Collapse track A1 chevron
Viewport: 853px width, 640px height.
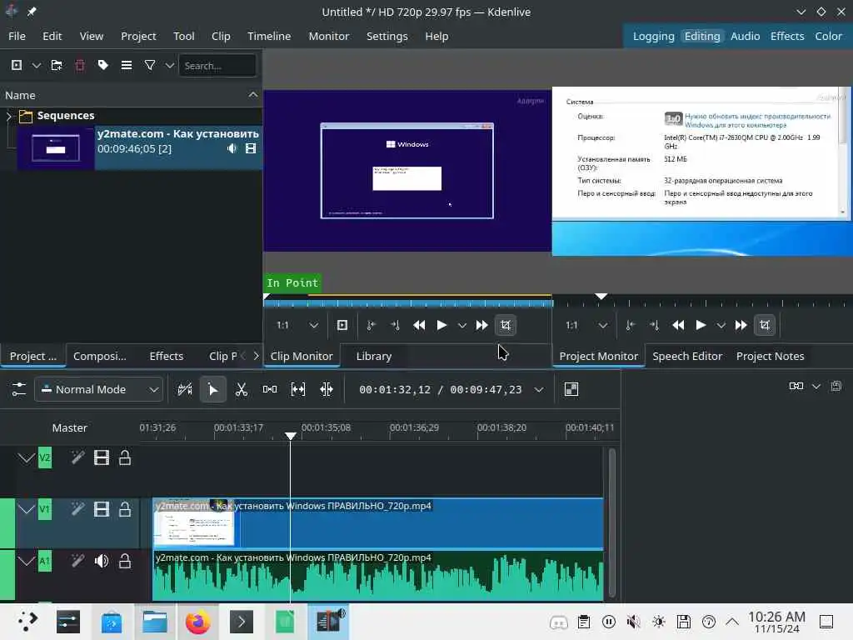coord(26,561)
